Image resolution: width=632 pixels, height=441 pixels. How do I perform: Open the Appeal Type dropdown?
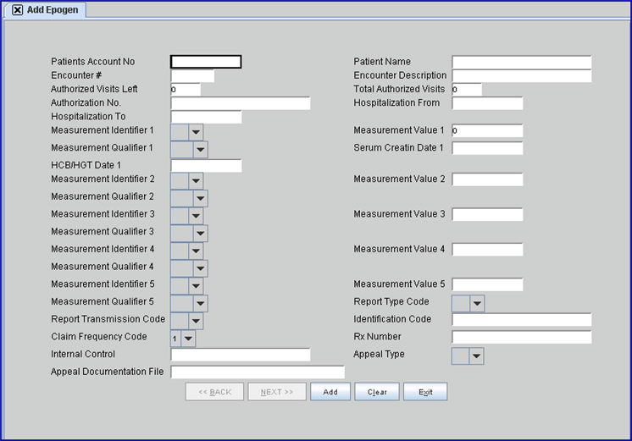point(468,356)
